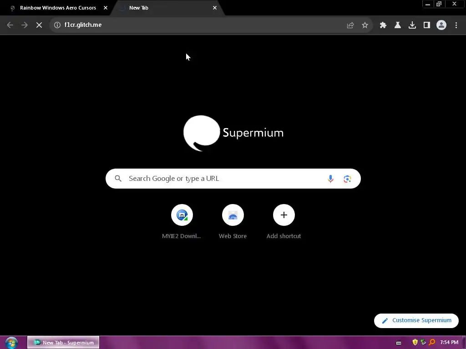The width and height of the screenshot is (466, 349).
Task: Restore down the Supermium window
Action: tap(439, 4)
